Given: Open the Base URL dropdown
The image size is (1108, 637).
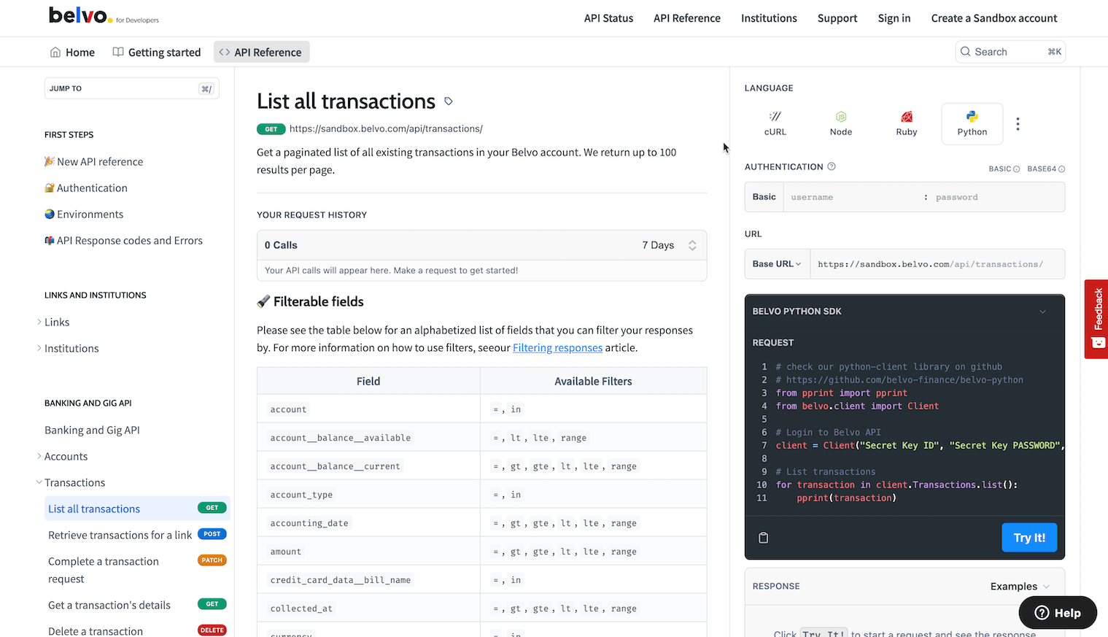Looking at the screenshot, I should 776,264.
